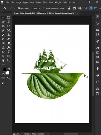
Task: Select the Path Selection tool
Action: pos(3,56)
